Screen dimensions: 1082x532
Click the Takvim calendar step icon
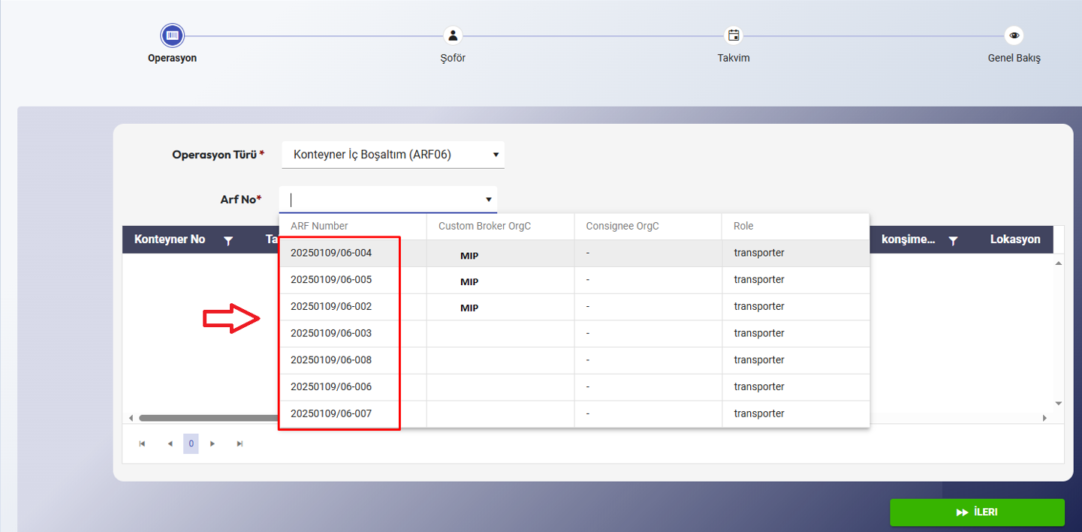click(x=734, y=35)
